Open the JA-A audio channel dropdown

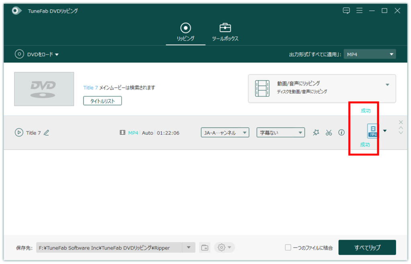(225, 133)
